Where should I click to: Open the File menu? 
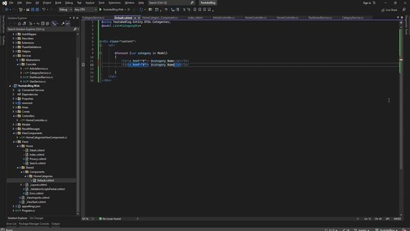[12, 3]
